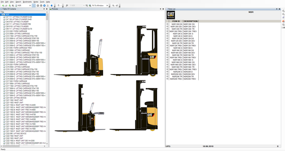
Task: Open the Tools menu
Action: [x=42, y=2]
